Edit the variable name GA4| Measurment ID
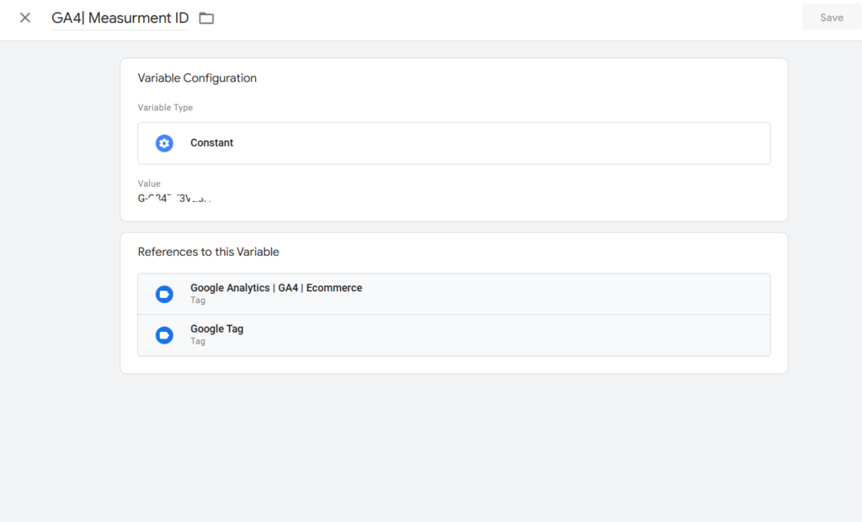The width and height of the screenshot is (862, 522). (x=120, y=19)
